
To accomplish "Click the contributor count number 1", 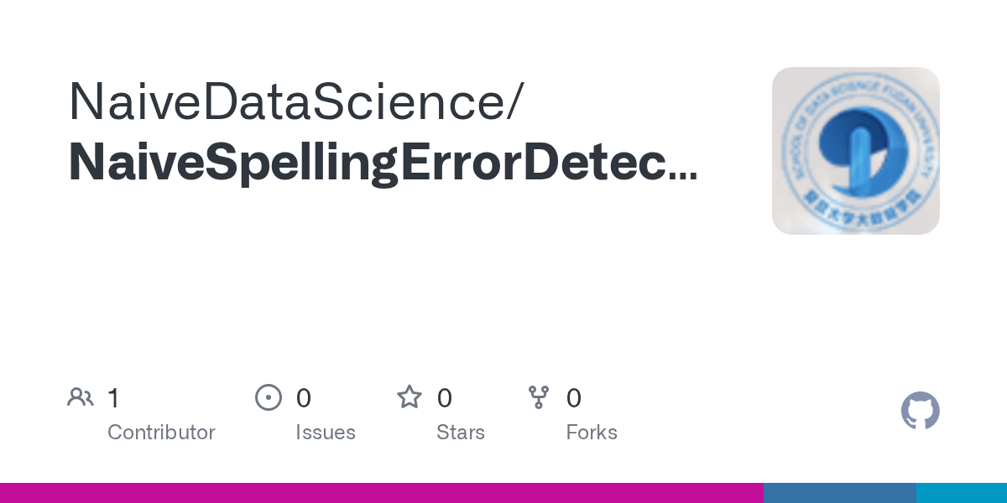I will 113,398.
